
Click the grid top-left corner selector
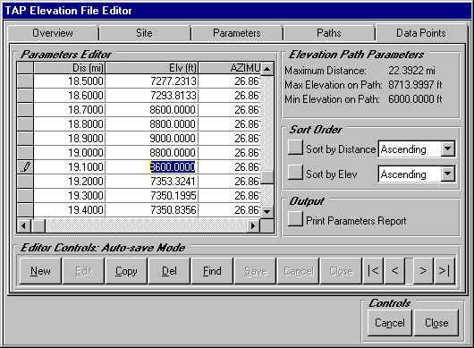pos(25,68)
